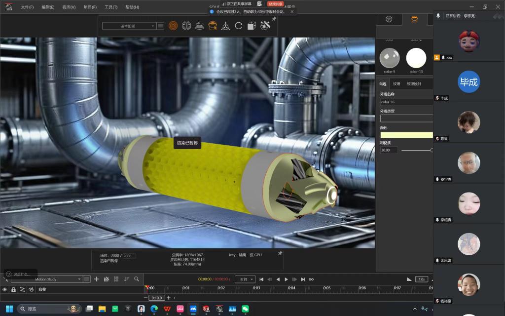Screen dimensions: 505x316
Task: Open the Motion Study dropdown
Action: click(47, 279)
